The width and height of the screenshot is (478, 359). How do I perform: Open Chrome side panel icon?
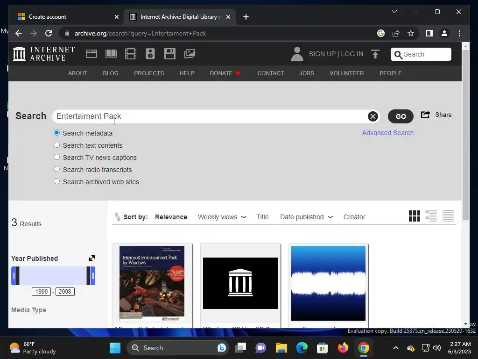[x=429, y=33]
